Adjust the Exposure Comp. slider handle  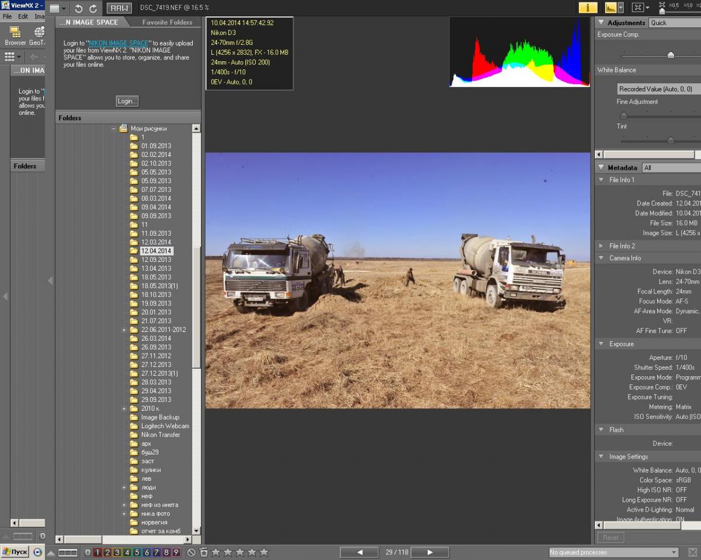[x=671, y=55]
